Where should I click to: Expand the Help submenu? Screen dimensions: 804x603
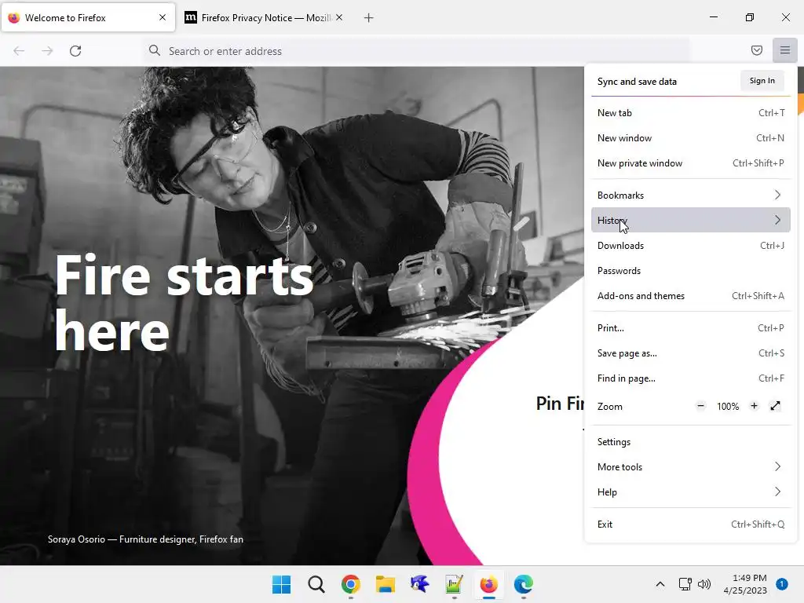tap(690, 492)
